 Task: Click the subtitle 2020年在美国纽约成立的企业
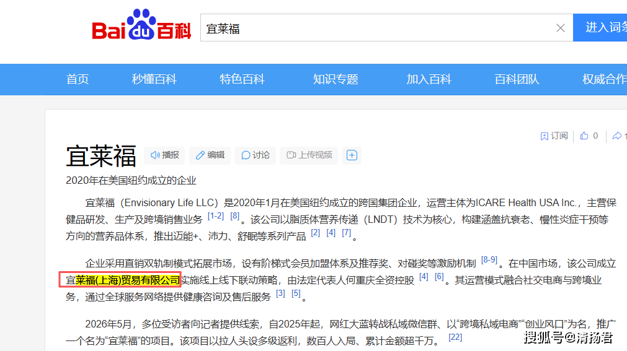(x=131, y=181)
